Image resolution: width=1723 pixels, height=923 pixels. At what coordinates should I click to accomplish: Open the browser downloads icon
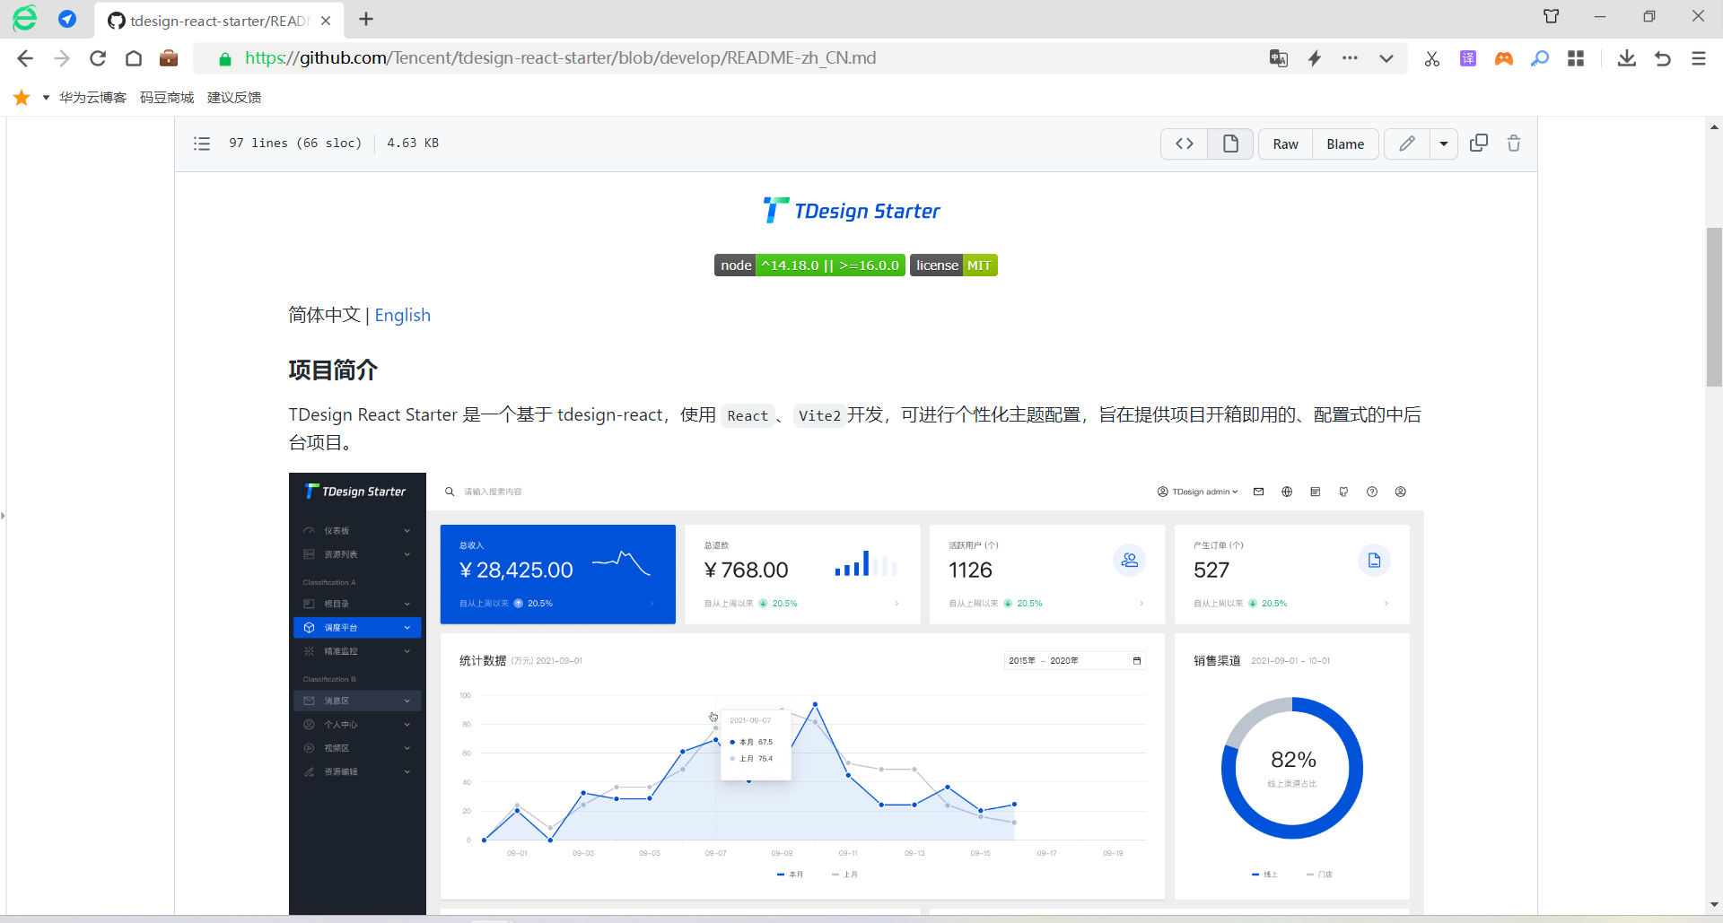[1627, 58]
